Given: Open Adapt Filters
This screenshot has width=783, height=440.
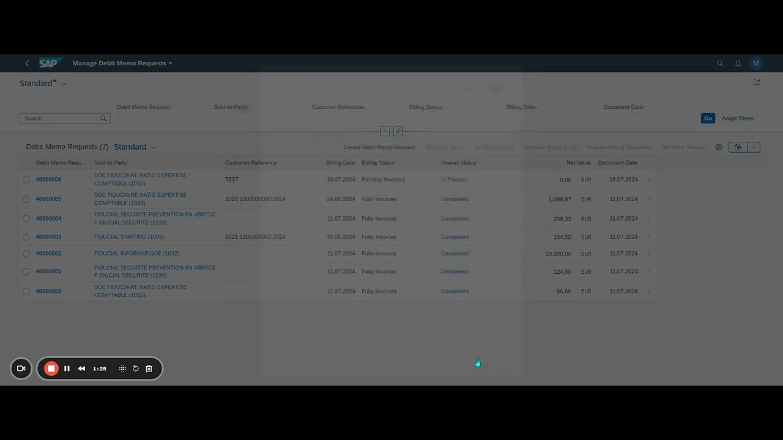Looking at the screenshot, I should pos(738,119).
